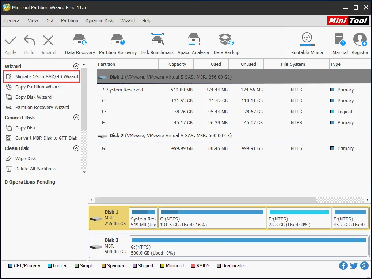Click the Register icon
This screenshot has width=372, height=279.
pyautogui.click(x=360, y=42)
